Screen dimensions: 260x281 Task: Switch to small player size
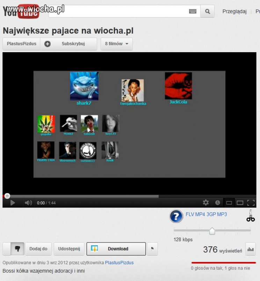[x=229, y=203]
